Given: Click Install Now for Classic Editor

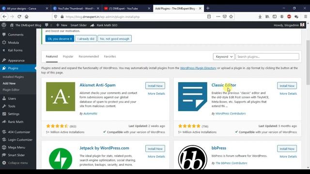Looking at the screenshot, I should (287, 86).
